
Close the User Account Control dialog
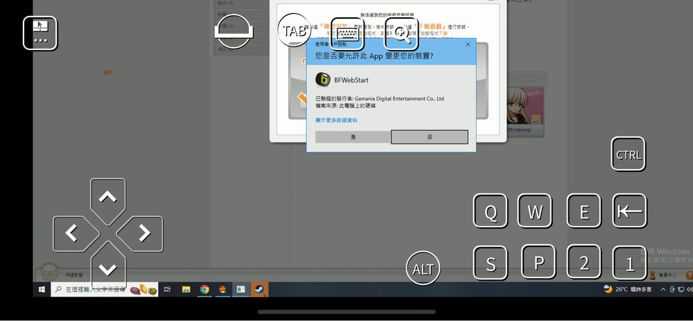(x=468, y=44)
